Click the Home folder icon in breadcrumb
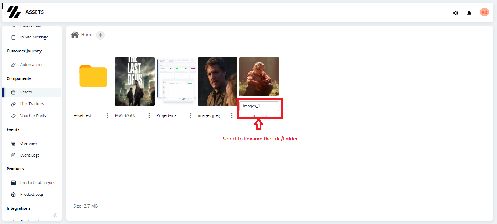 (x=75, y=35)
